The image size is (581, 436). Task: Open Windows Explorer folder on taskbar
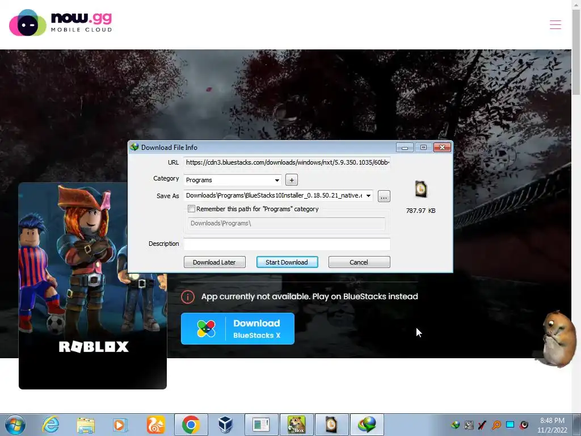(x=86, y=425)
